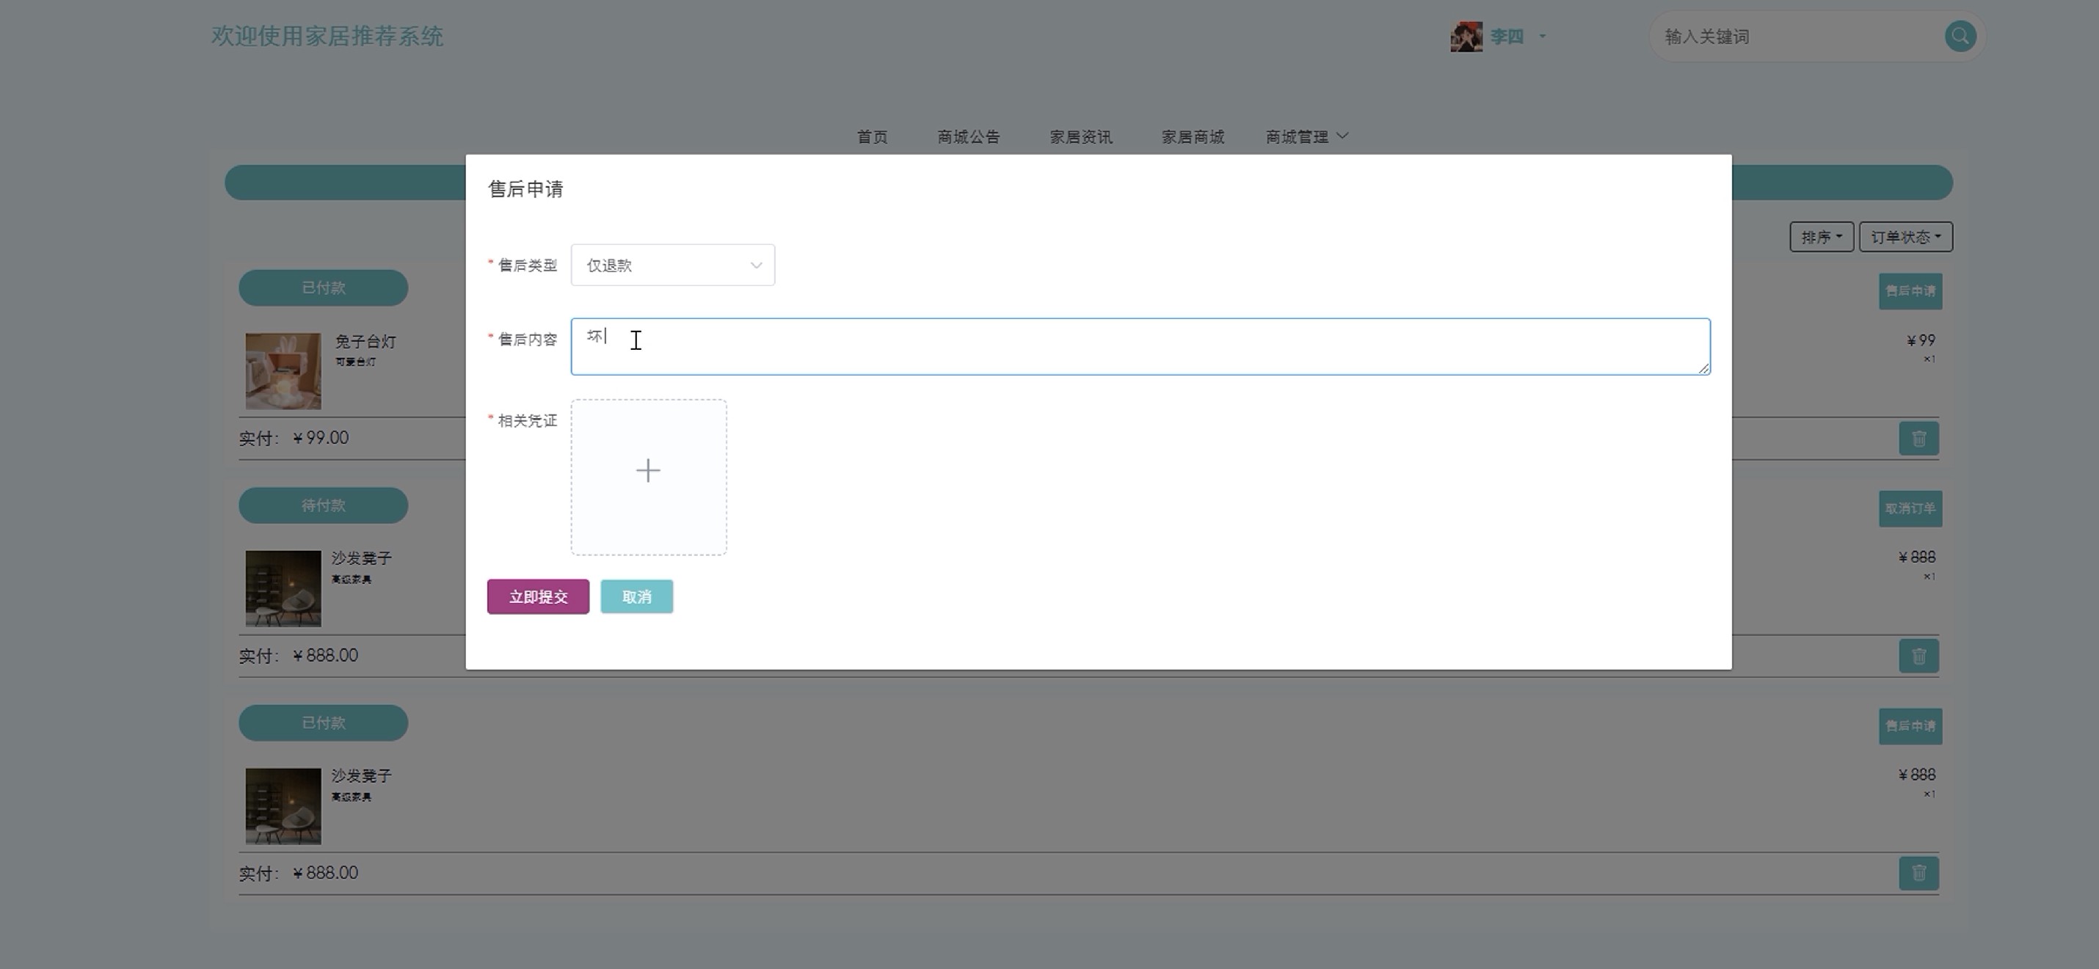Image resolution: width=2099 pixels, height=969 pixels.
Task: Expand the 订单状态 dropdown
Action: (x=1905, y=237)
